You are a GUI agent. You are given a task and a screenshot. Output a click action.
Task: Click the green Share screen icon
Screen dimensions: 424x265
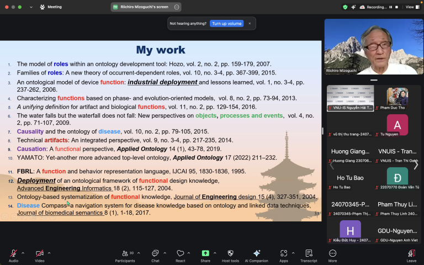point(205,253)
